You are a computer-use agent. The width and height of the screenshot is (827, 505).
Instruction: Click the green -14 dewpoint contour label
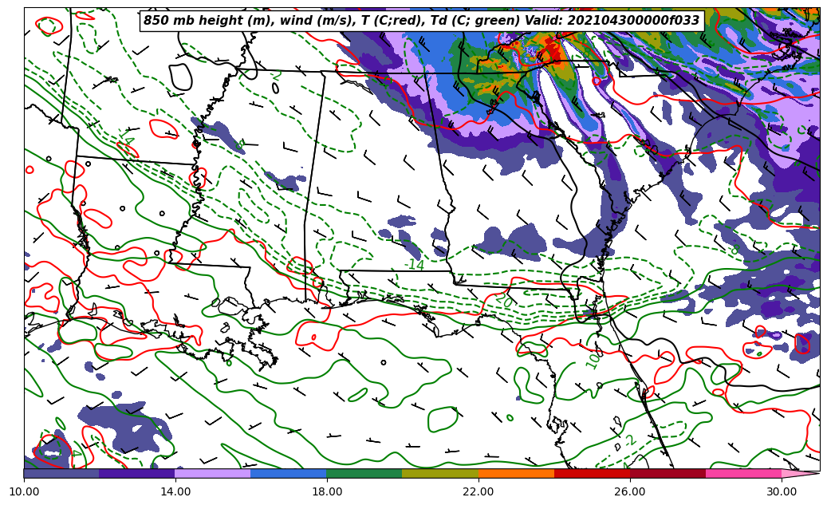(415, 266)
